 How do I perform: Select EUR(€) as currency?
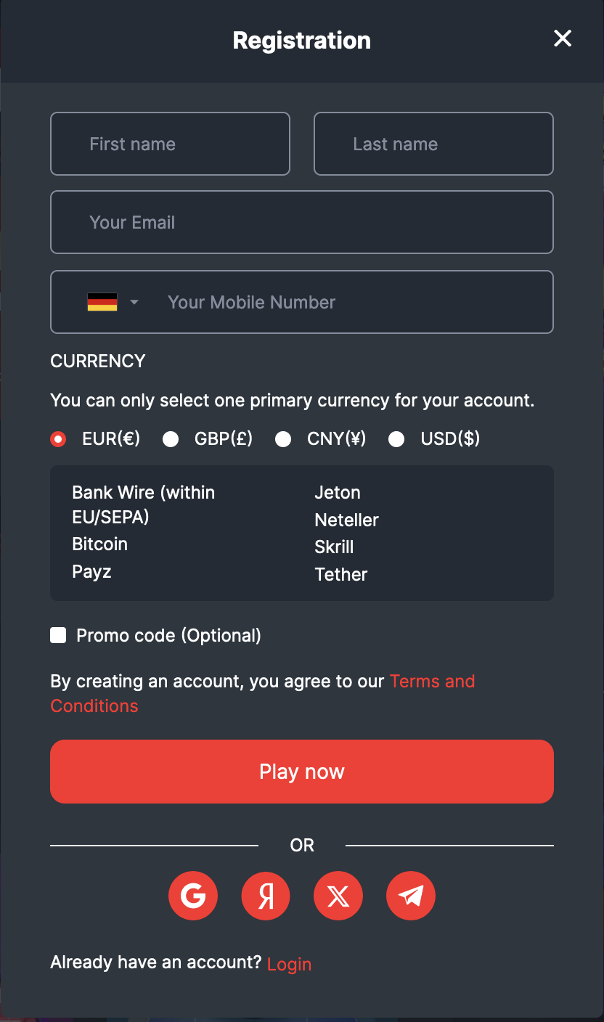[x=58, y=438]
